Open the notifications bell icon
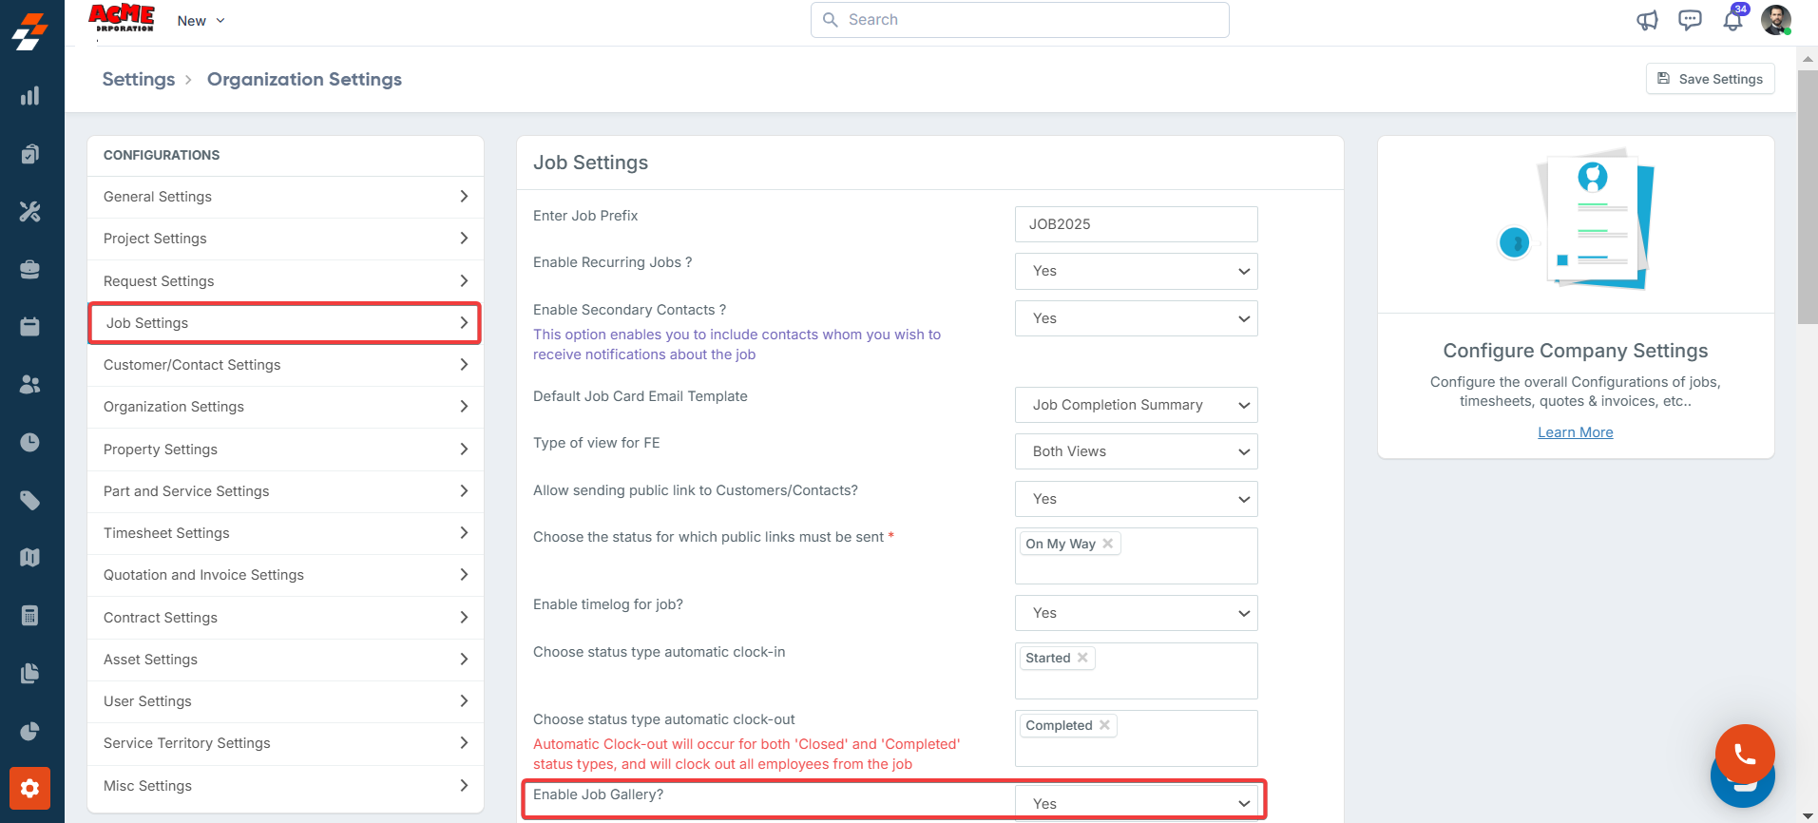The image size is (1818, 823). point(1732,21)
